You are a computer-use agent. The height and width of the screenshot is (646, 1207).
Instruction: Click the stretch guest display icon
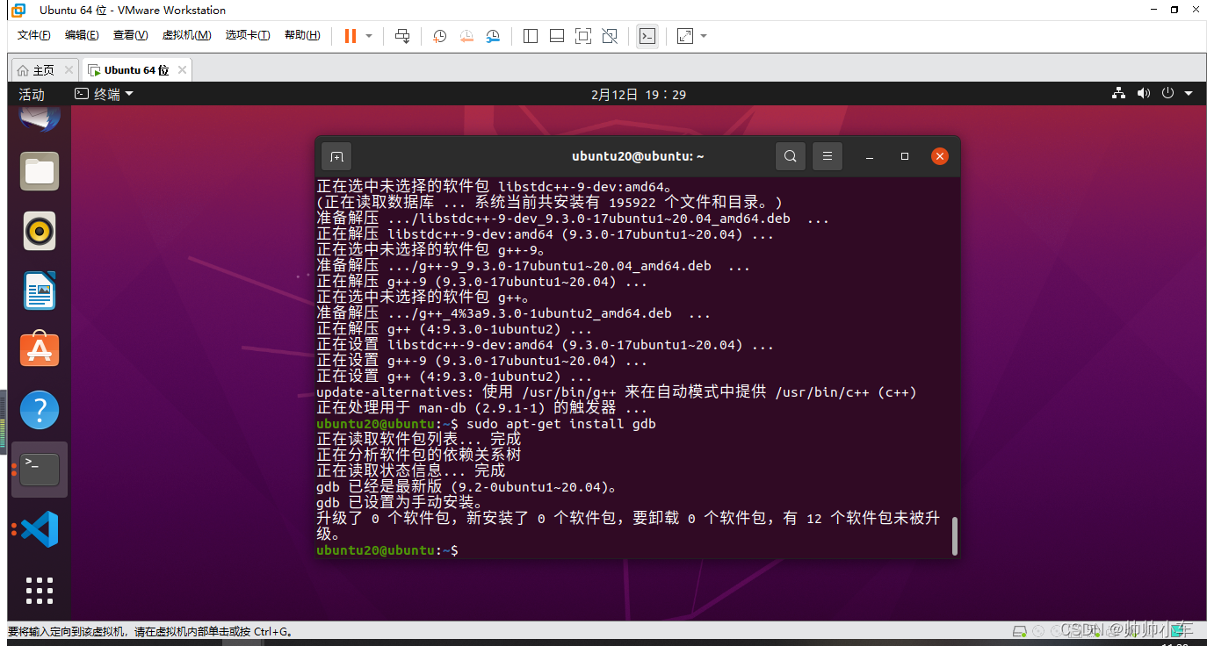685,36
